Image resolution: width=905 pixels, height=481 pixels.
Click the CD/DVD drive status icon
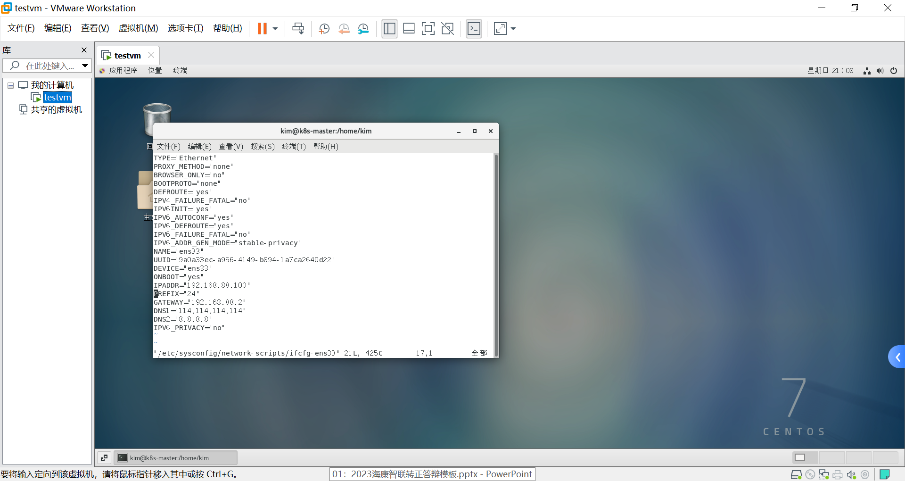(x=810, y=474)
